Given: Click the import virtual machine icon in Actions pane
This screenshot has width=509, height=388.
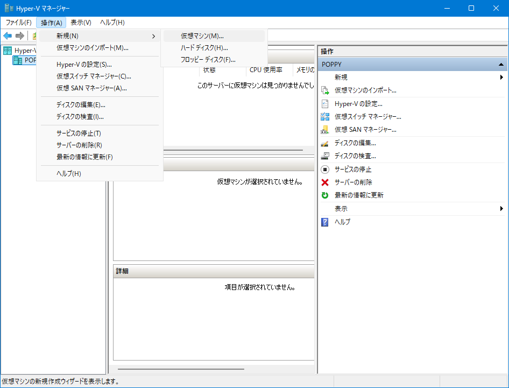Looking at the screenshot, I should [325, 90].
